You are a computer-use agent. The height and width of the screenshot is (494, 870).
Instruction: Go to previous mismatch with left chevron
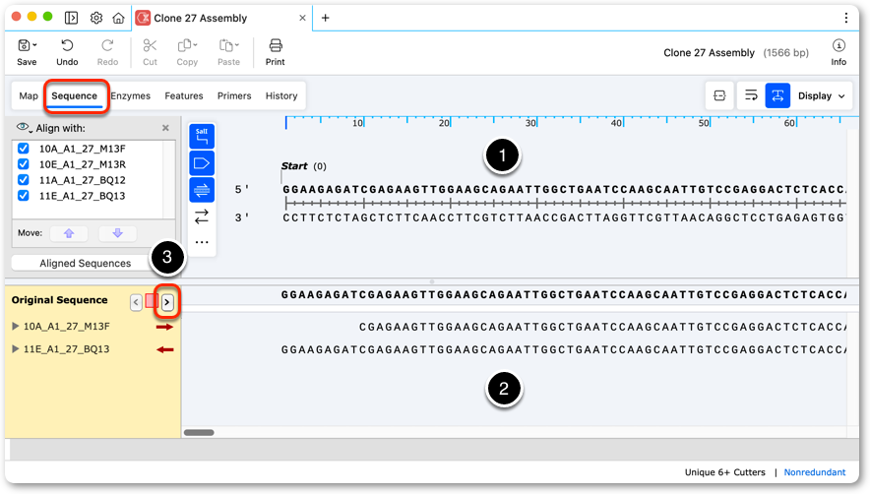(x=136, y=302)
